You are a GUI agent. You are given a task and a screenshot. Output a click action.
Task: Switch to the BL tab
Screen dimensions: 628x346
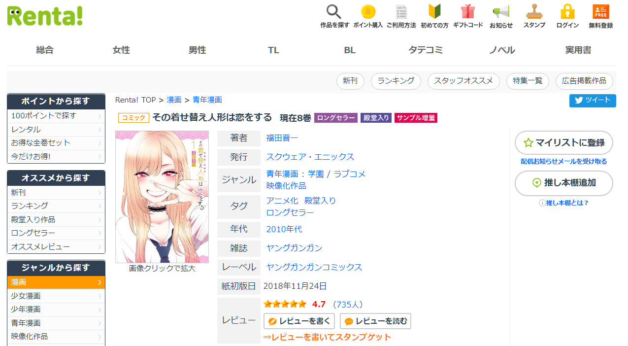[x=350, y=50]
